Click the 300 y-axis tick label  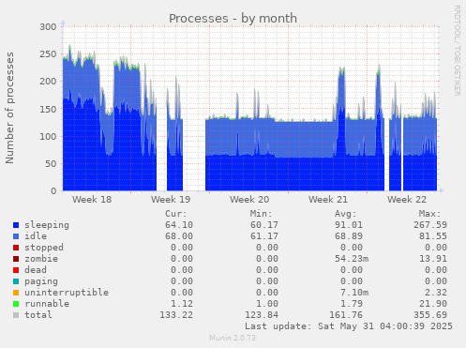click(48, 27)
